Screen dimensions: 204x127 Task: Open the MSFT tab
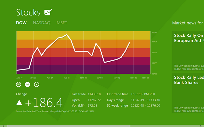[x=62, y=23]
